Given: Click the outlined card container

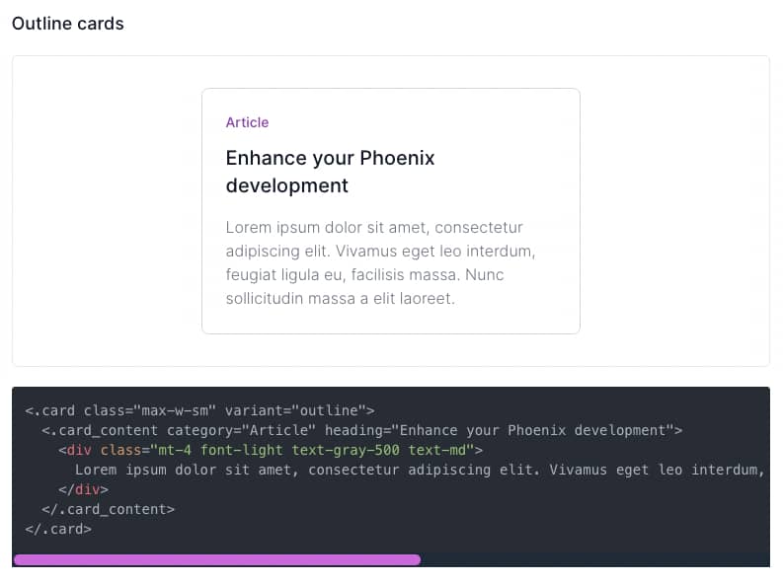Looking at the screenshot, I should 391,211.
